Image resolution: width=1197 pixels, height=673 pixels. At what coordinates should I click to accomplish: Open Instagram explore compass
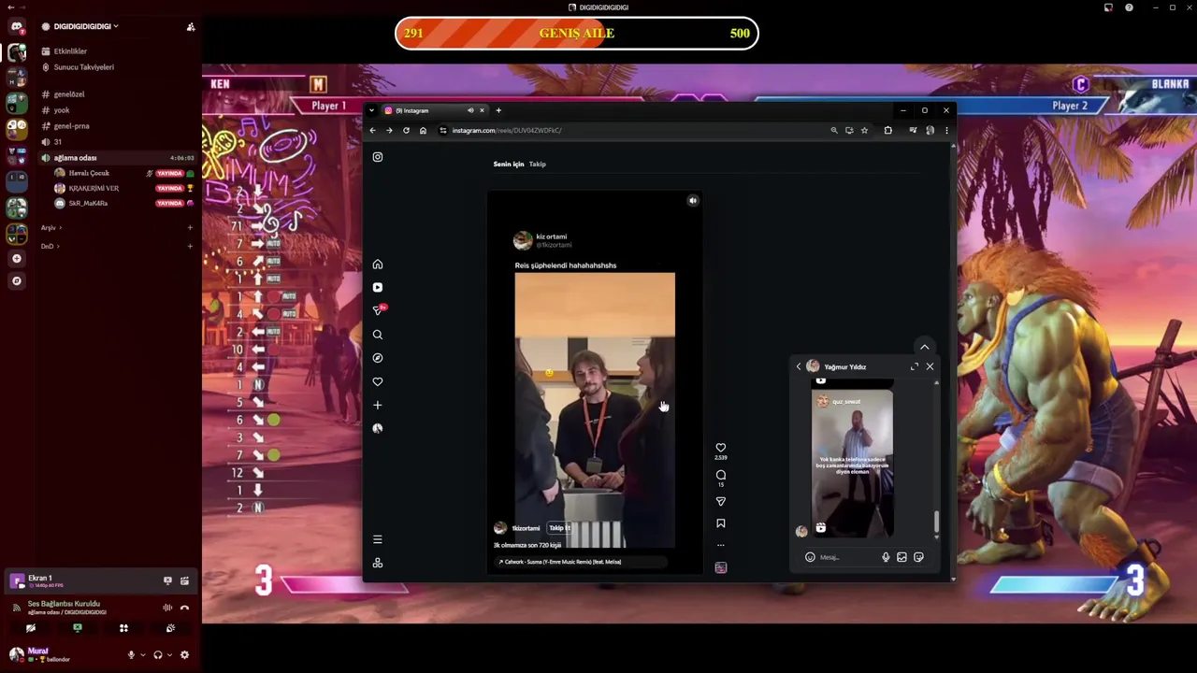378,358
